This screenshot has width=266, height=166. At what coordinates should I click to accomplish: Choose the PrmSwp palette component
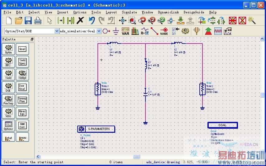[x=8, y=100]
